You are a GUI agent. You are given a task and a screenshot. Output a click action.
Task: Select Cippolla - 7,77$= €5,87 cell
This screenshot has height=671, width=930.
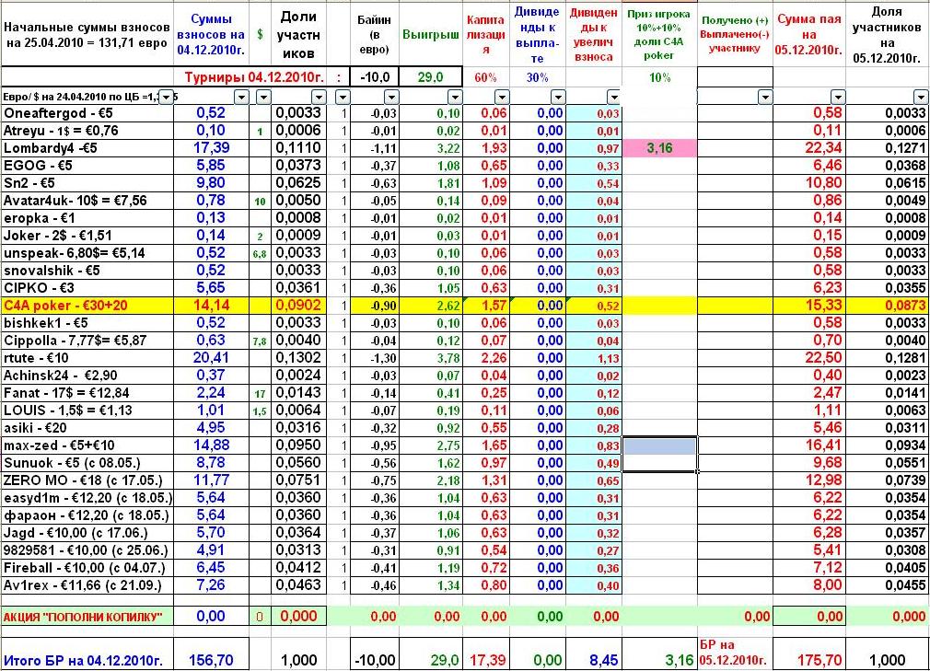(x=87, y=341)
